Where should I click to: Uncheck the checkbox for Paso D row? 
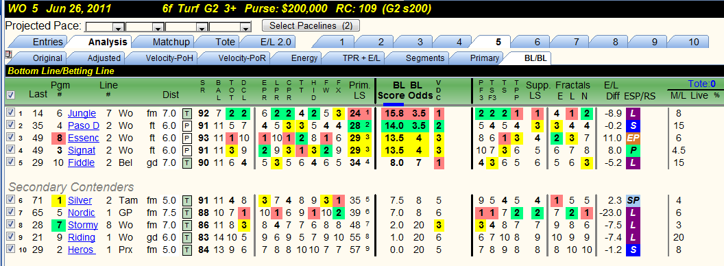pos(10,125)
